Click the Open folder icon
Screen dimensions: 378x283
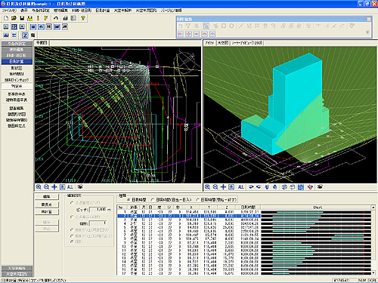pyautogui.click(x=14, y=18)
